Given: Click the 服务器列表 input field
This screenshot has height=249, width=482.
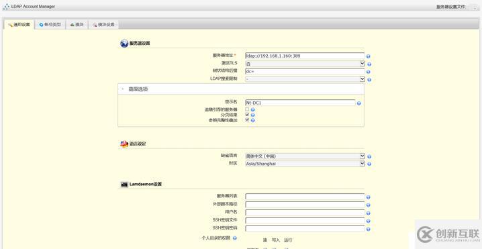Looking at the screenshot, I should pyautogui.click(x=305, y=197).
